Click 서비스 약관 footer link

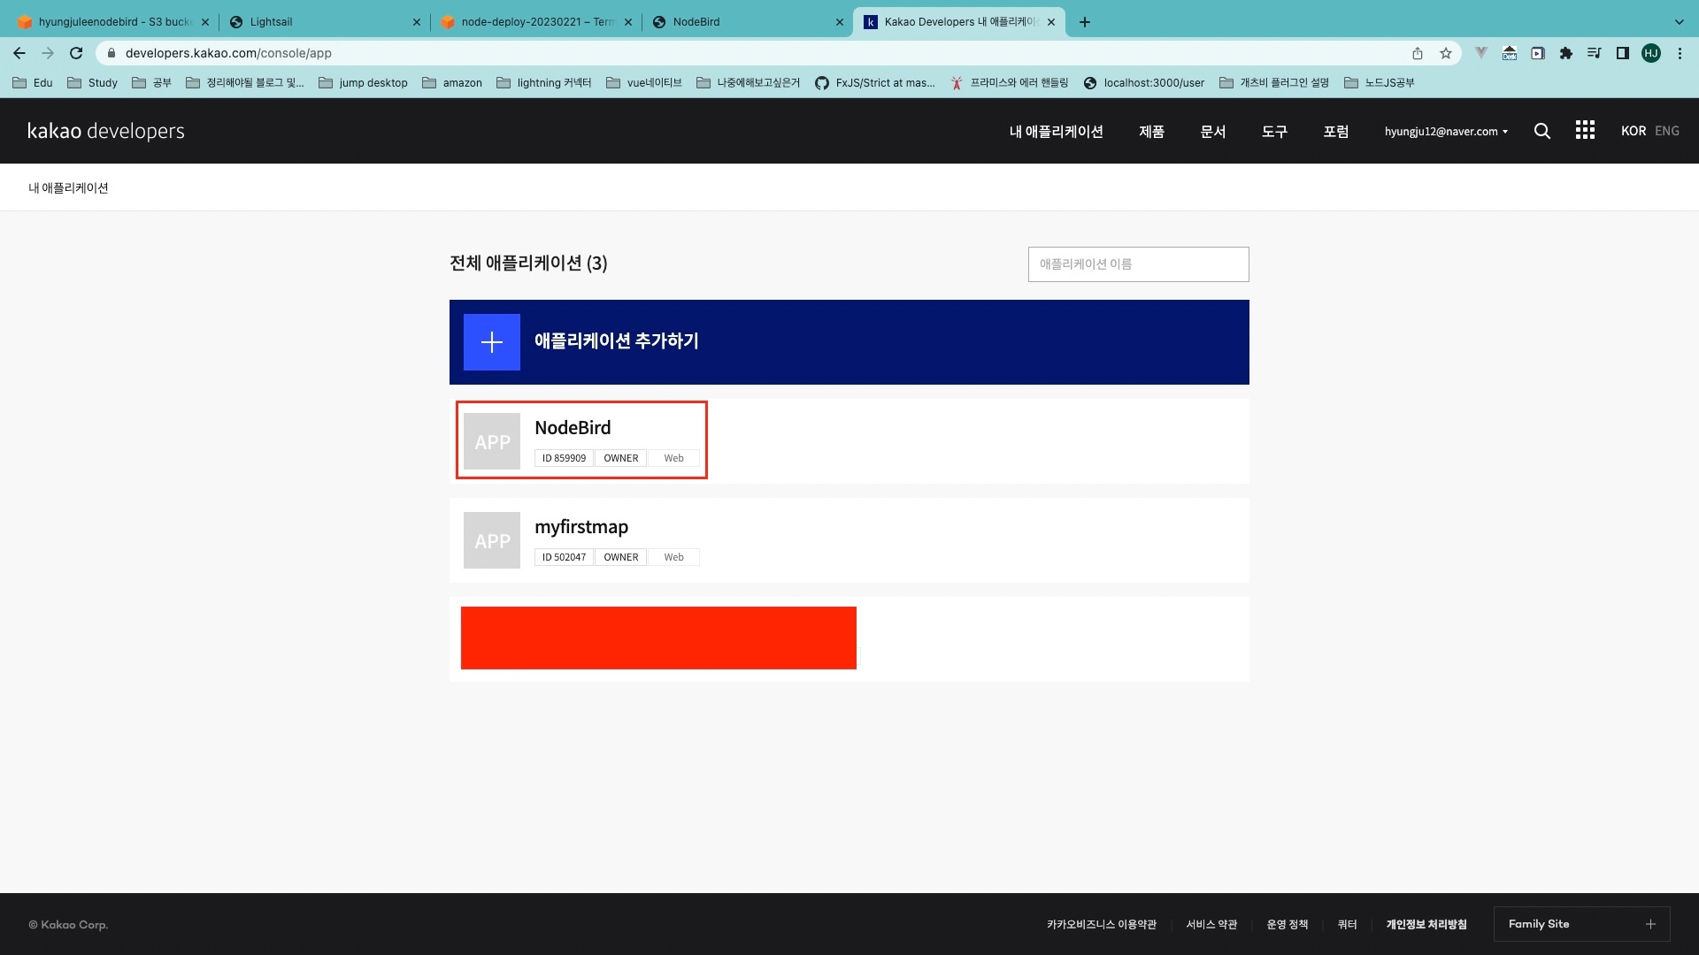point(1211,925)
